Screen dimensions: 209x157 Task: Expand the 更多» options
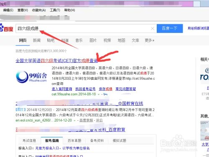click(x=149, y=41)
